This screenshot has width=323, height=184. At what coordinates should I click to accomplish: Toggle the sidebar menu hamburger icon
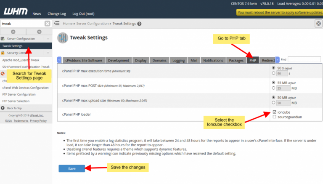point(57,24)
